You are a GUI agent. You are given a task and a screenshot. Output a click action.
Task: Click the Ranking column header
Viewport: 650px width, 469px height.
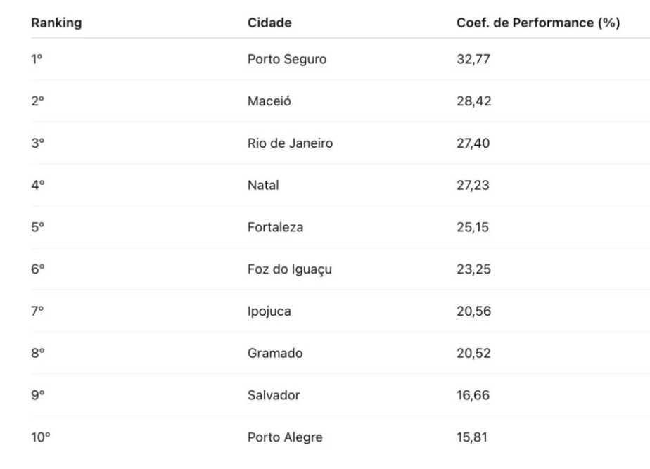coord(56,23)
